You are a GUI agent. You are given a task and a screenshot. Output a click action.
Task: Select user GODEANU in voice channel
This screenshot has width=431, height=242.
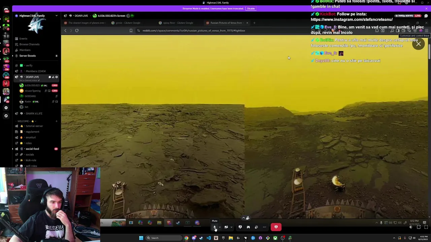click(30, 96)
